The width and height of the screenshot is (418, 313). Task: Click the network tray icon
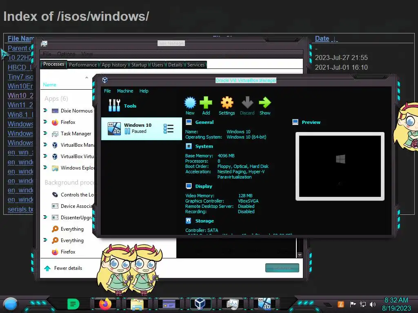tap(363, 304)
